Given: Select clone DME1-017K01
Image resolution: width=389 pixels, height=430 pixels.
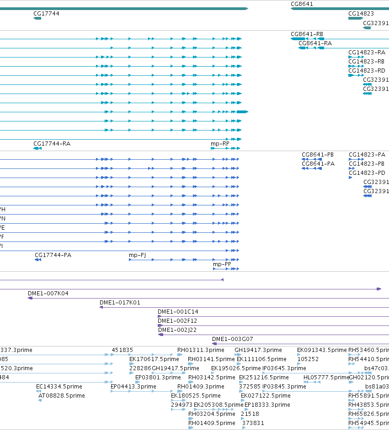Looking at the screenshot, I should (x=120, y=303).
